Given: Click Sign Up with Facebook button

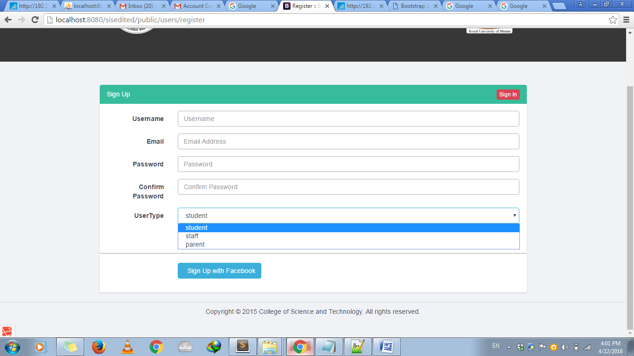Looking at the screenshot, I should coord(219,271).
